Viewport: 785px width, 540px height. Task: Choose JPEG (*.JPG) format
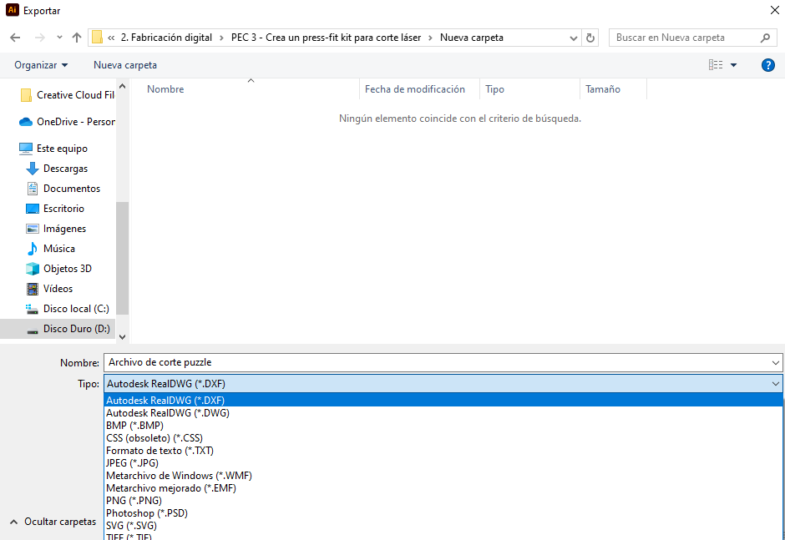pos(443,463)
